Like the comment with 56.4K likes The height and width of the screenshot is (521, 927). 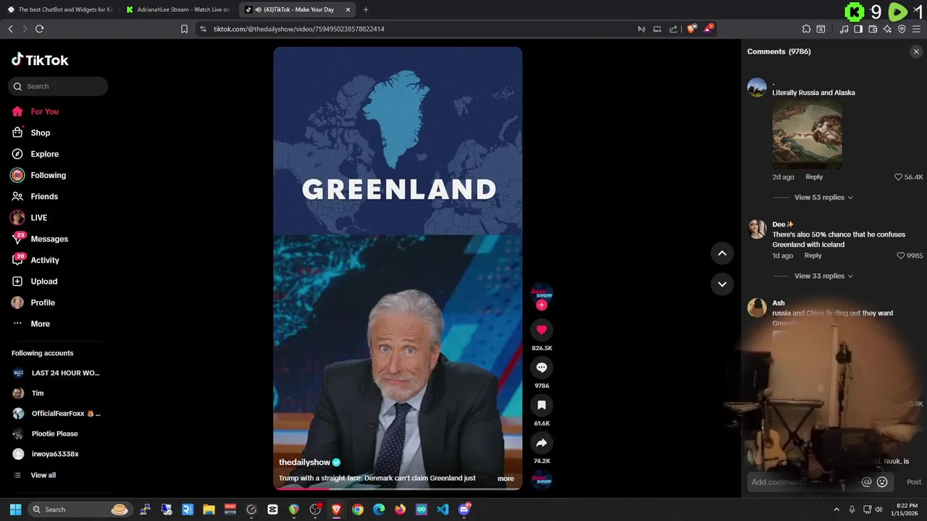tap(899, 177)
